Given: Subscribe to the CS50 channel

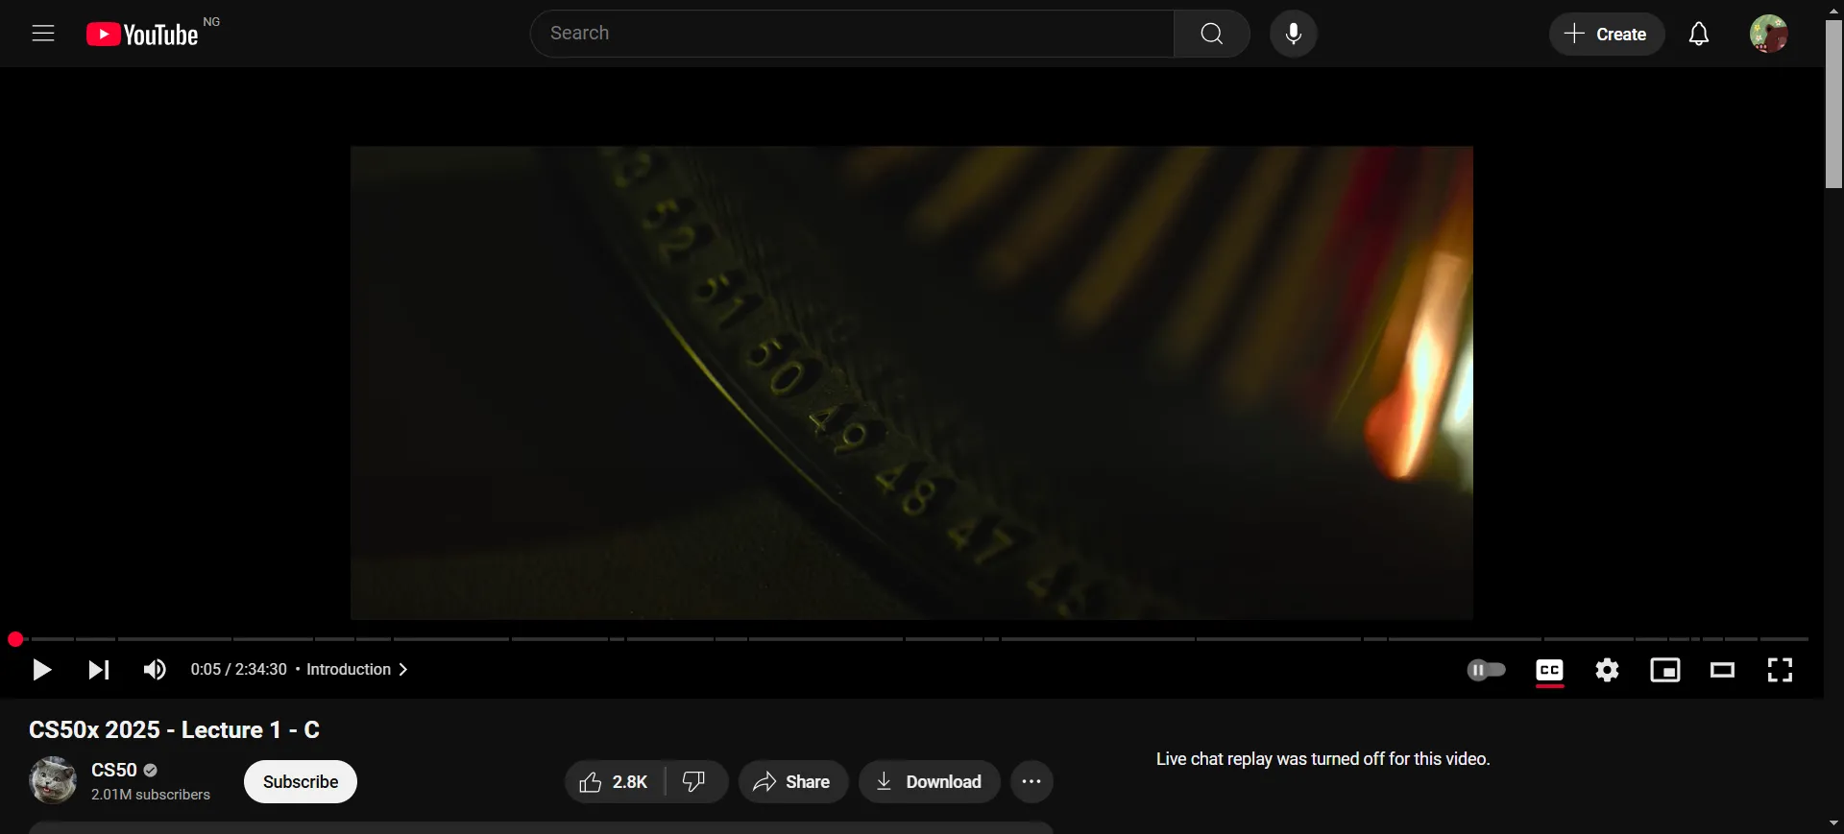Looking at the screenshot, I should click(x=300, y=782).
